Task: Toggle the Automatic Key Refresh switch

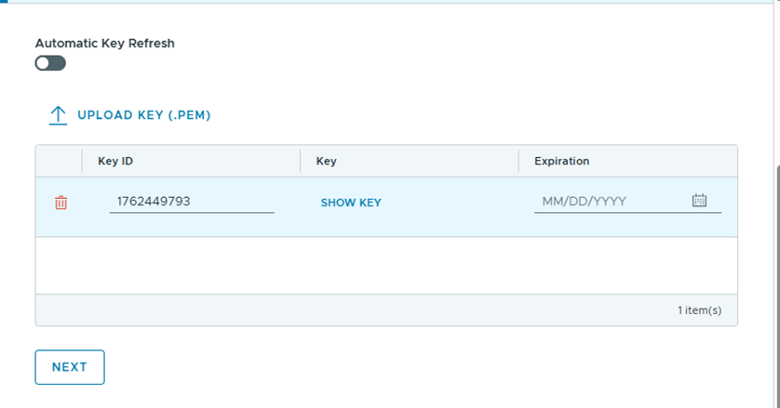Action: (x=50, y=63)
